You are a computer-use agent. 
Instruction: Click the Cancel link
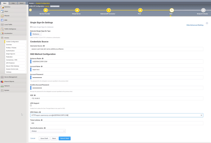click(x=33, y=138)
